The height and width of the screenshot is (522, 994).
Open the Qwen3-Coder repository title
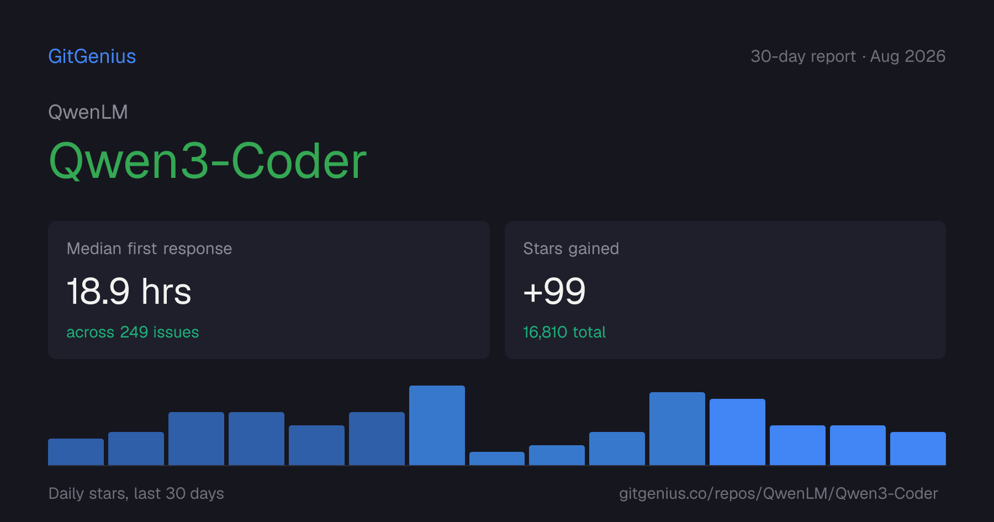(x=208, y=161)
